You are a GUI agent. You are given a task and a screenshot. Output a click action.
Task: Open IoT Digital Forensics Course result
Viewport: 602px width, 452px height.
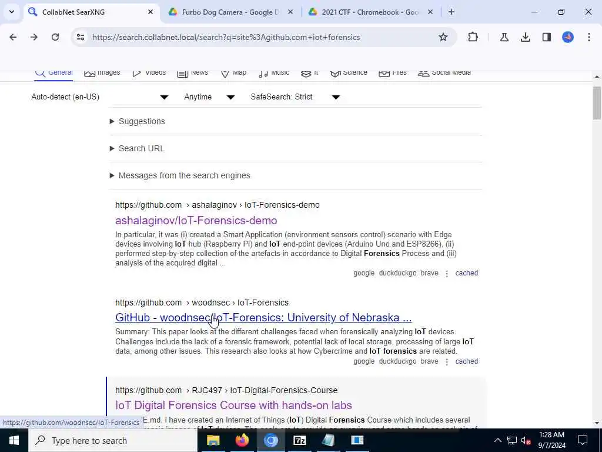pyautogui.click(x=233, y=406)
